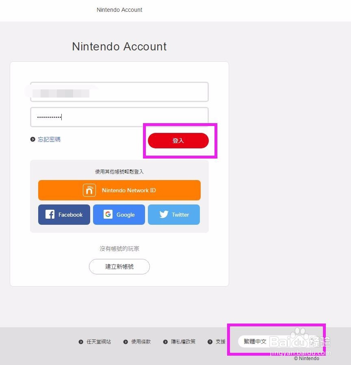Image resolution: width=351 pixels, height=365 pixels.
Task: Click the question mark icon beside 支援
Action: [x=210, y=342]
